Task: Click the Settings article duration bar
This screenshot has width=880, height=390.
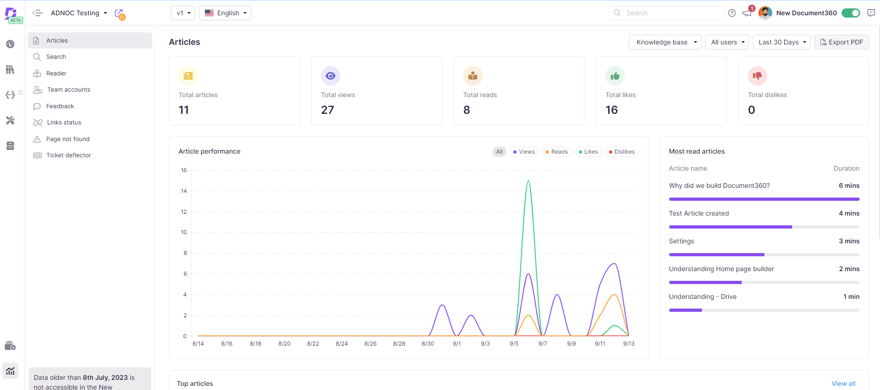Action: coord(764,254)
